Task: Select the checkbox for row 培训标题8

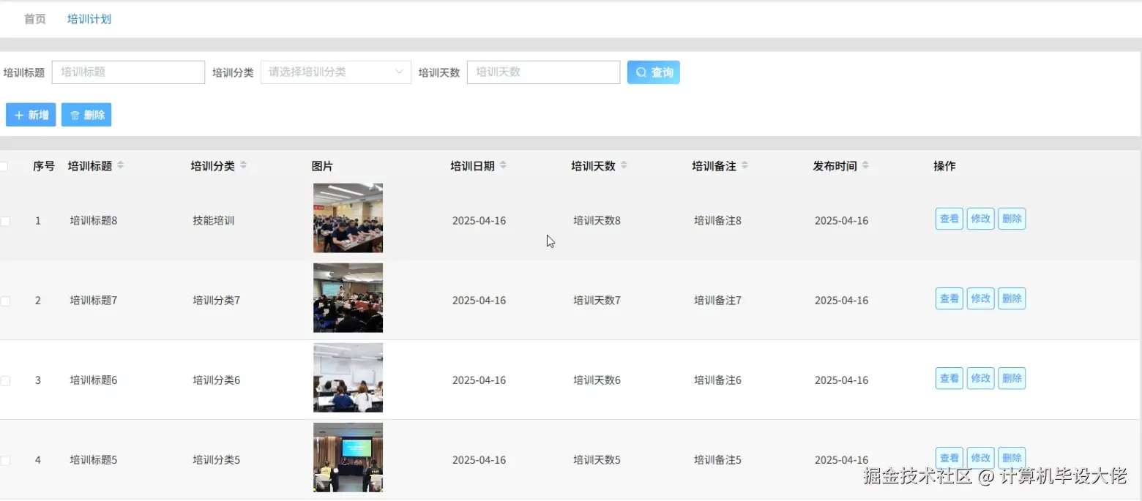Action: [6, 220]
